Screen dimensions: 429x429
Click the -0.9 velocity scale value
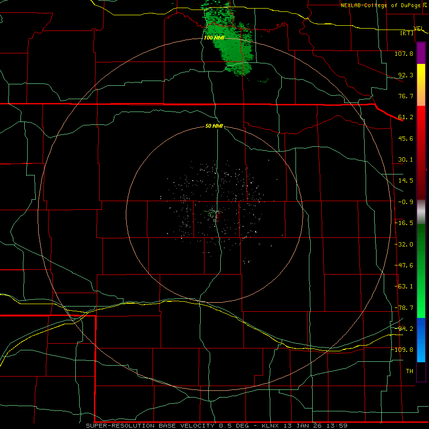406,202
